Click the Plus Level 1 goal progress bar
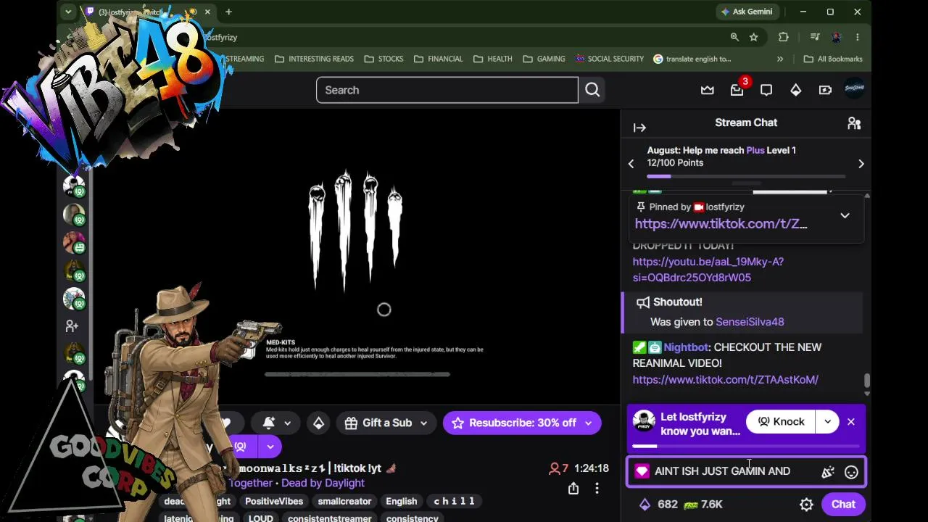Viewport: 928px width, 522px height. [746, 176]
